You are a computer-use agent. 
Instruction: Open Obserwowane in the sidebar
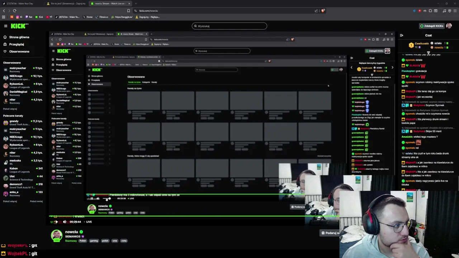click(x=16, y=52)
